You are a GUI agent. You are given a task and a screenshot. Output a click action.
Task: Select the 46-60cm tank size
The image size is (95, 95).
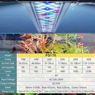36,63
